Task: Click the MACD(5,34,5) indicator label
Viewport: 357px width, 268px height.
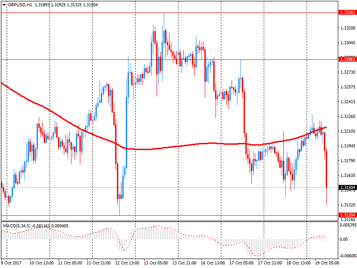Action: click(17, 226)
